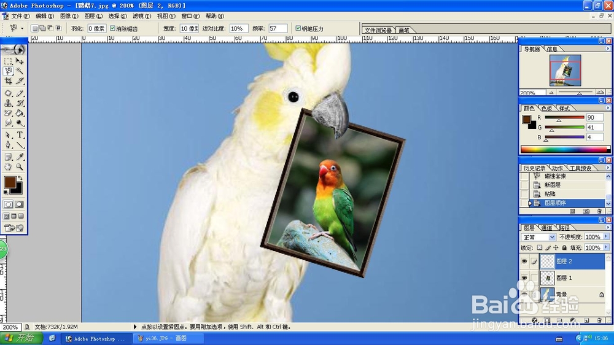Enable Quick Mask mode
This screenshot has height=345, width=614.
click(19, 204)
